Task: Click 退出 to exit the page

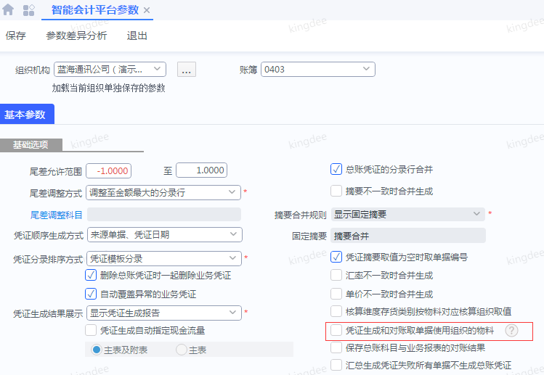Action: (137, 36)
